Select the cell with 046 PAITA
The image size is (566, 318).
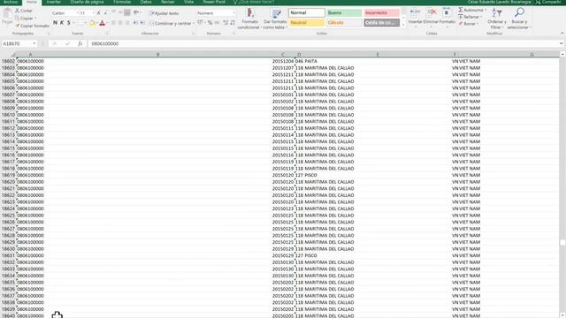coord(306,61)
